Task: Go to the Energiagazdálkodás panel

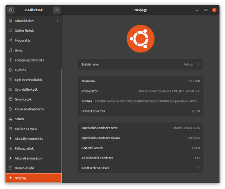Action: [34, 60]
